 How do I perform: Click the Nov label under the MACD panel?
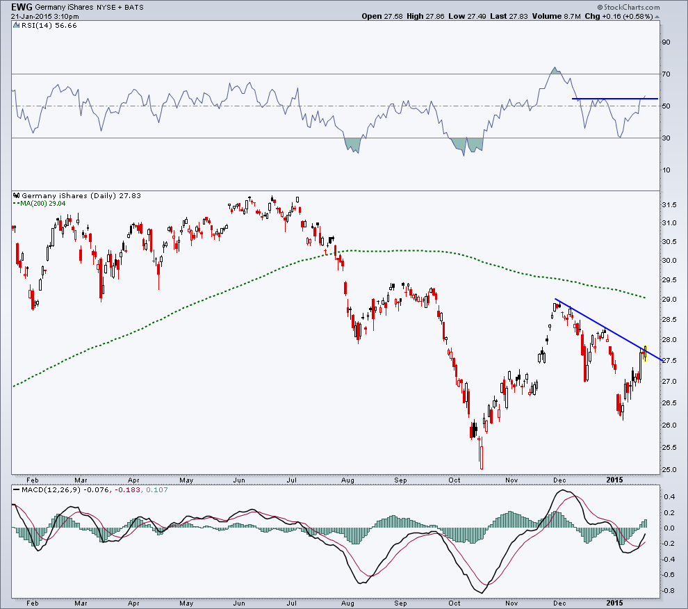pos(511,603)
